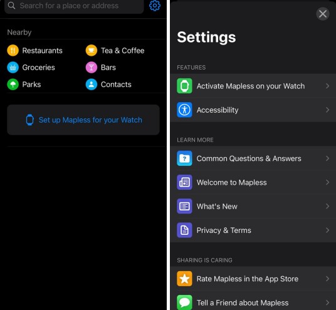Viewport: 336px width, 310px height.
Task: Open Activate Mapless on your Watch
Action: coord(253,86)
